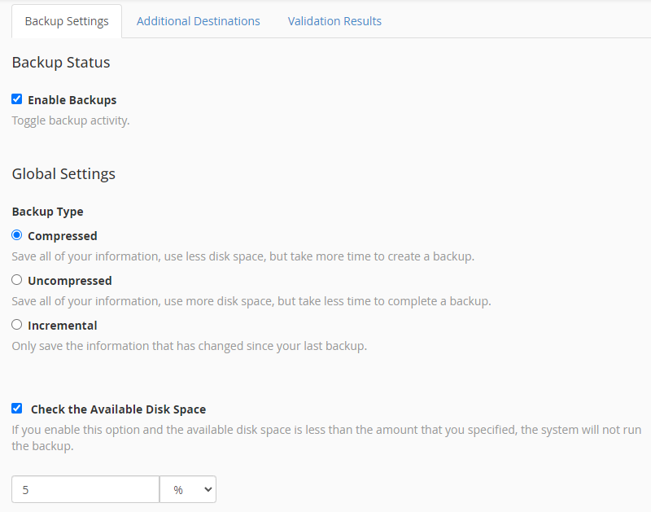The height and width of the screenshot is (512, 651).
Task: Toggle Check the Available Disk Space checkbox
Action: (16, 408)
